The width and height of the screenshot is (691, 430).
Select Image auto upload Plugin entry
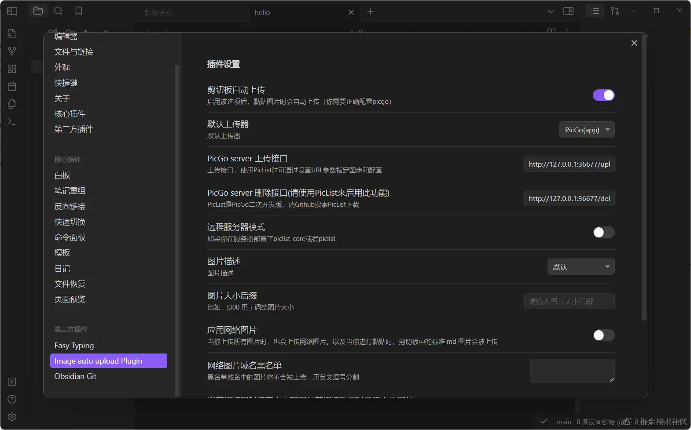pyautogui.click(x=108, y=361)
